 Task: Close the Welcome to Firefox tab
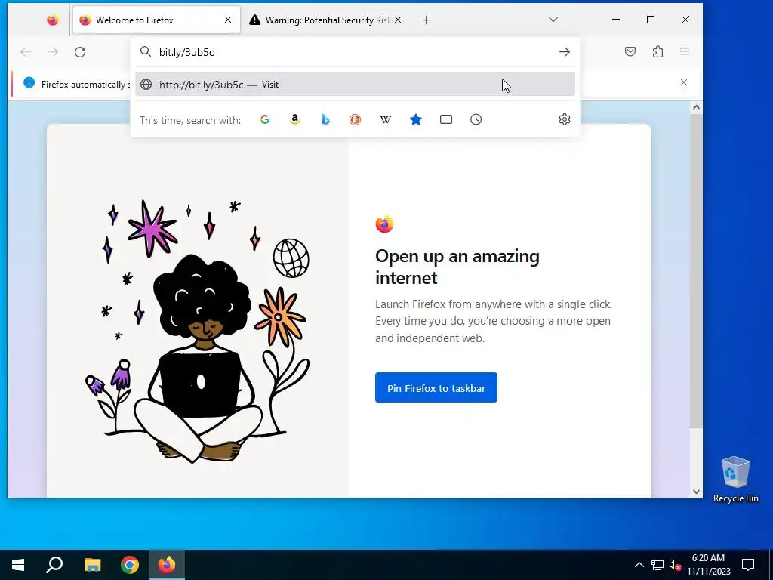coord(228,20)
